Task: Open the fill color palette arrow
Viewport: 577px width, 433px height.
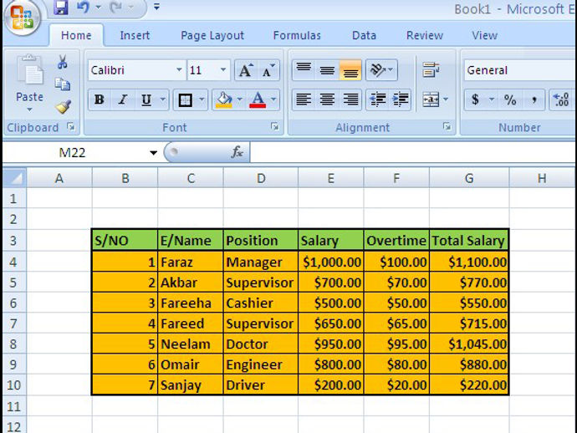Action: tap(239, 99)
